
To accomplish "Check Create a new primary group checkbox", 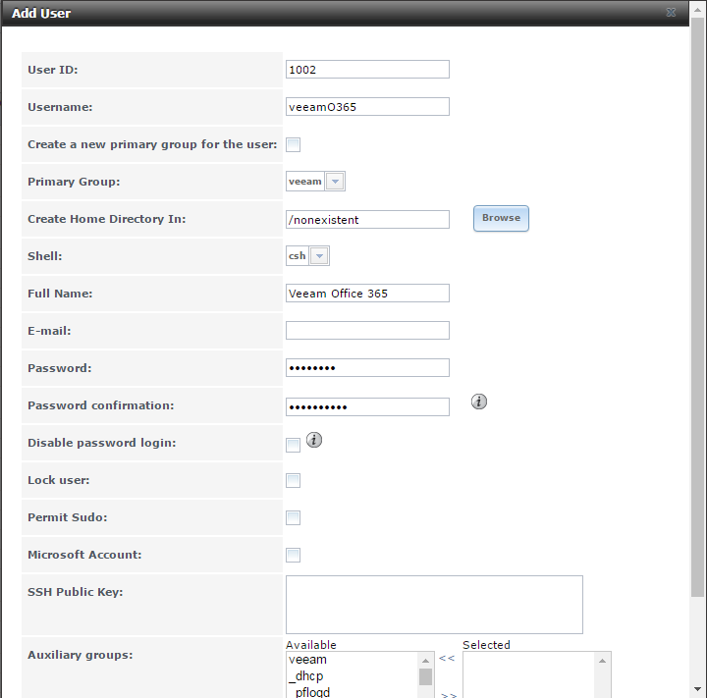I will coord(293,144).
